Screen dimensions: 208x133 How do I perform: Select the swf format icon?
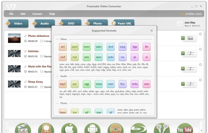(x=63, y=57)
